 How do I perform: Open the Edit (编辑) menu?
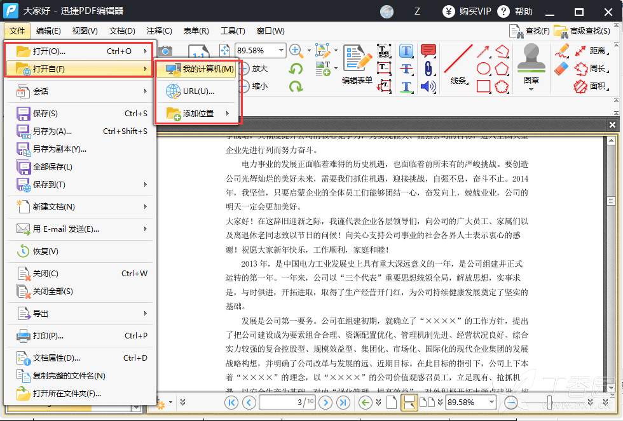click(x=48, y=31)
